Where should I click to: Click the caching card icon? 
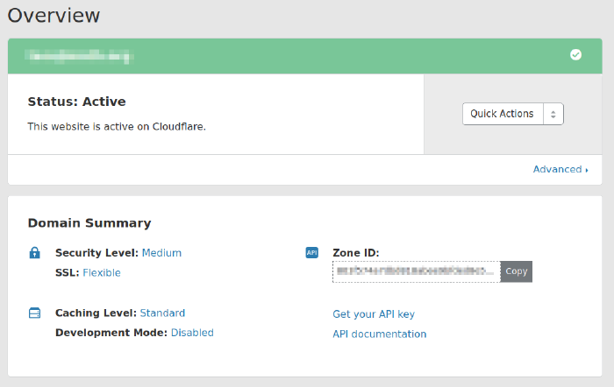(x=35, y=313)
